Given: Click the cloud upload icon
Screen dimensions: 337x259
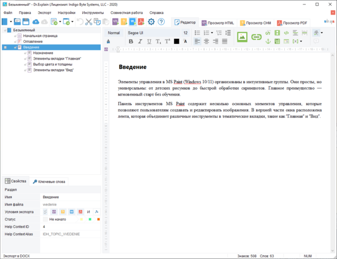Looking at the screenshot, I should click(36, 22).
